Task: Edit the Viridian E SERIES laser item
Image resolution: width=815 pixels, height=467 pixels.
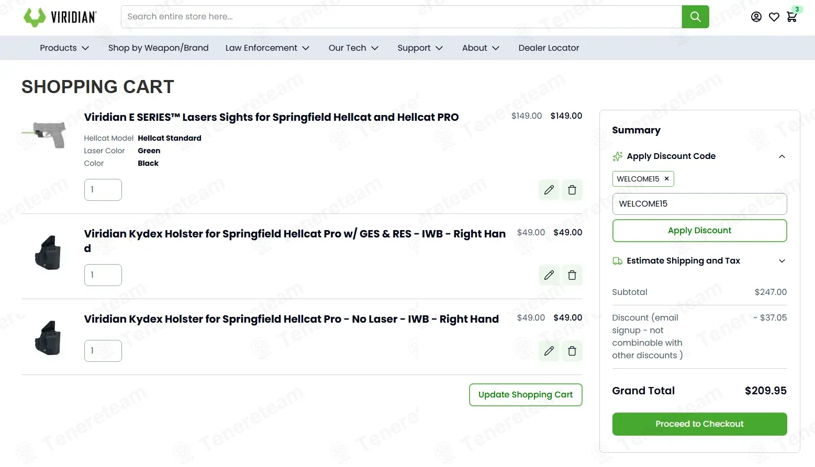Action: click(549, 190)
